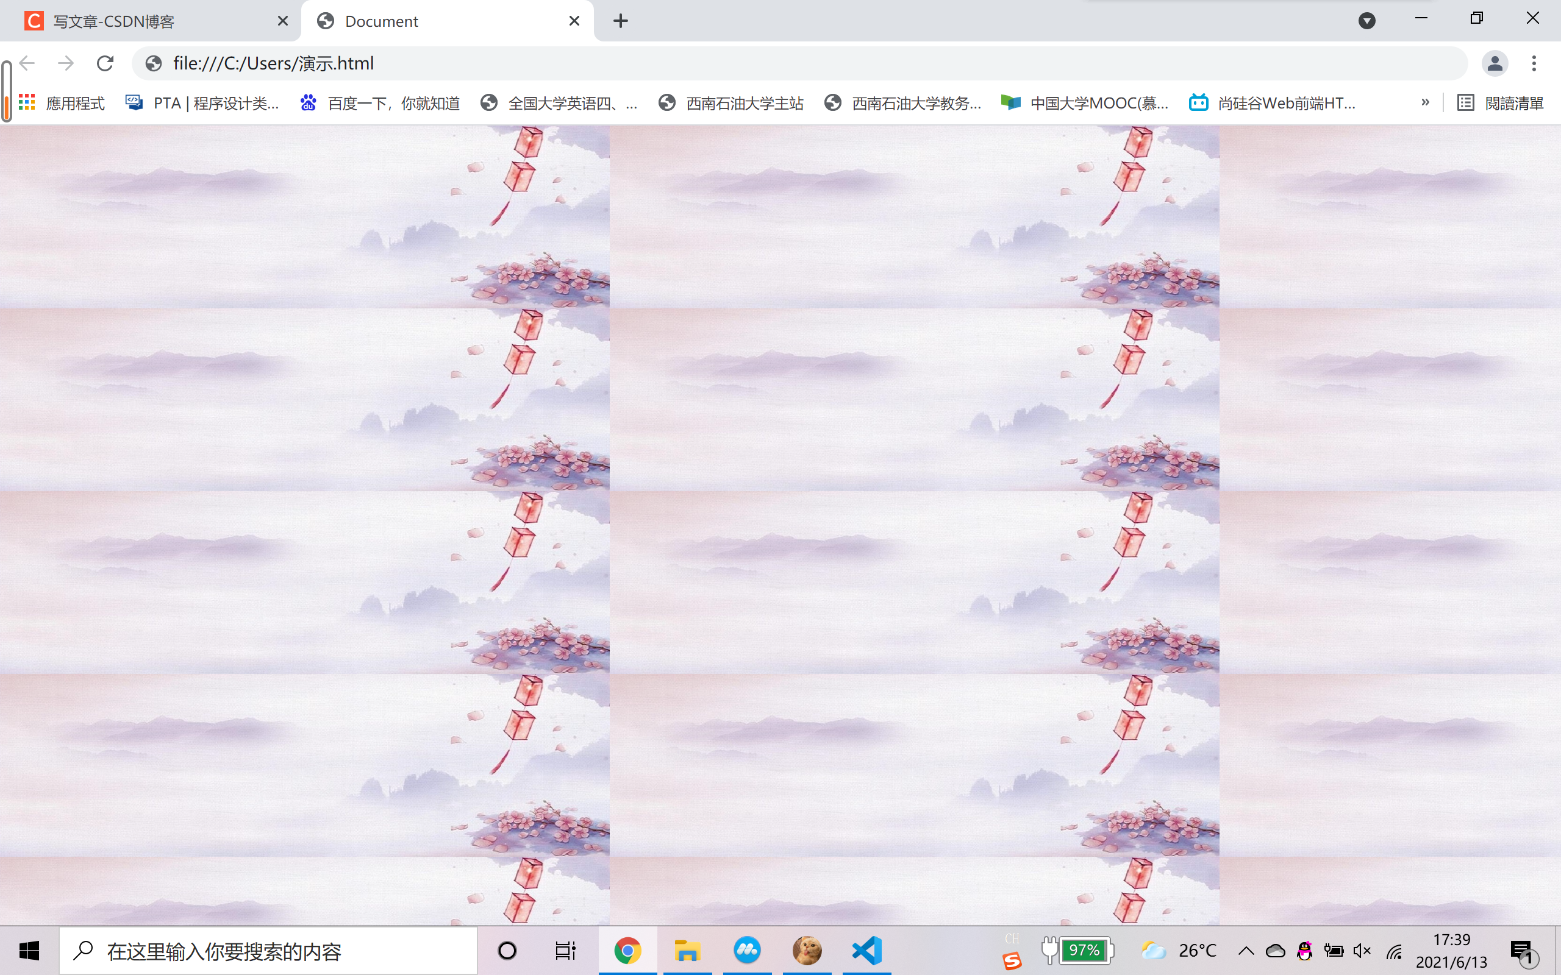
Task: Open the QQ penguin tray icon
Action: click(1304, 951)
